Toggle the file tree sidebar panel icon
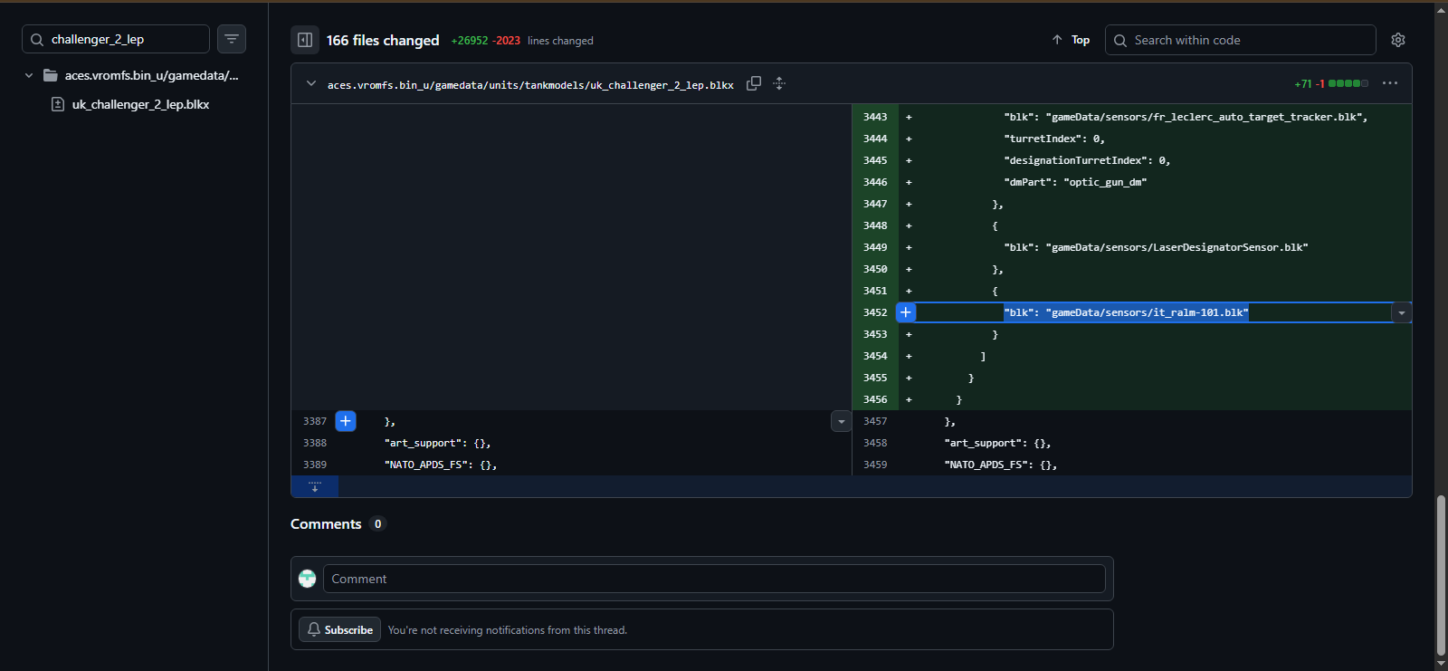The height and width of the screenshot is (671, 1448). (x=305, y=40)
